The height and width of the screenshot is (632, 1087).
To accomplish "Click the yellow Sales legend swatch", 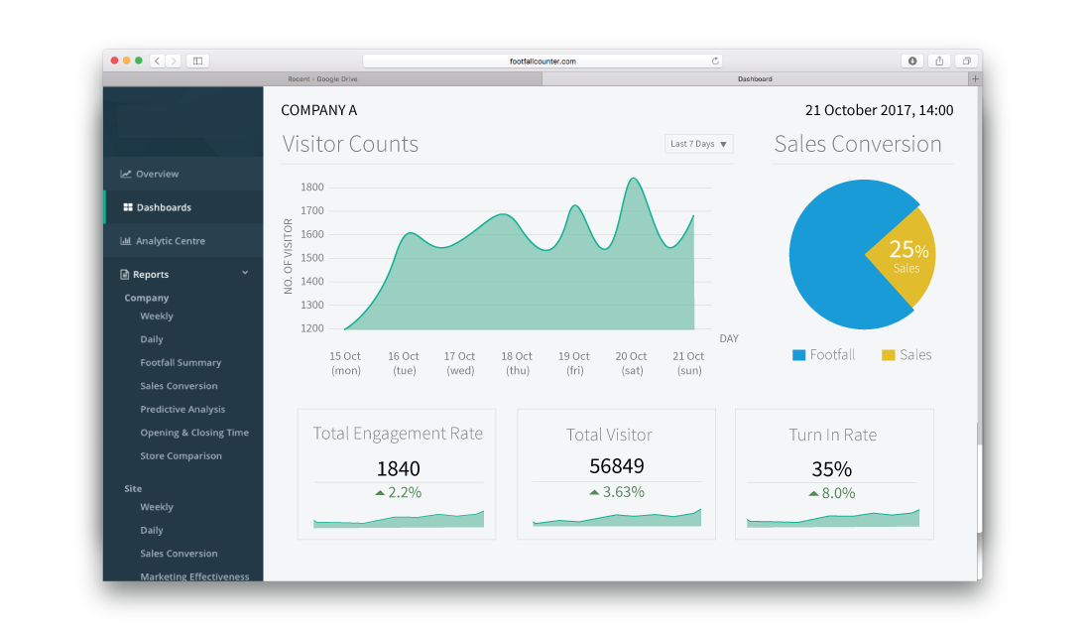I will click(888, 355).
